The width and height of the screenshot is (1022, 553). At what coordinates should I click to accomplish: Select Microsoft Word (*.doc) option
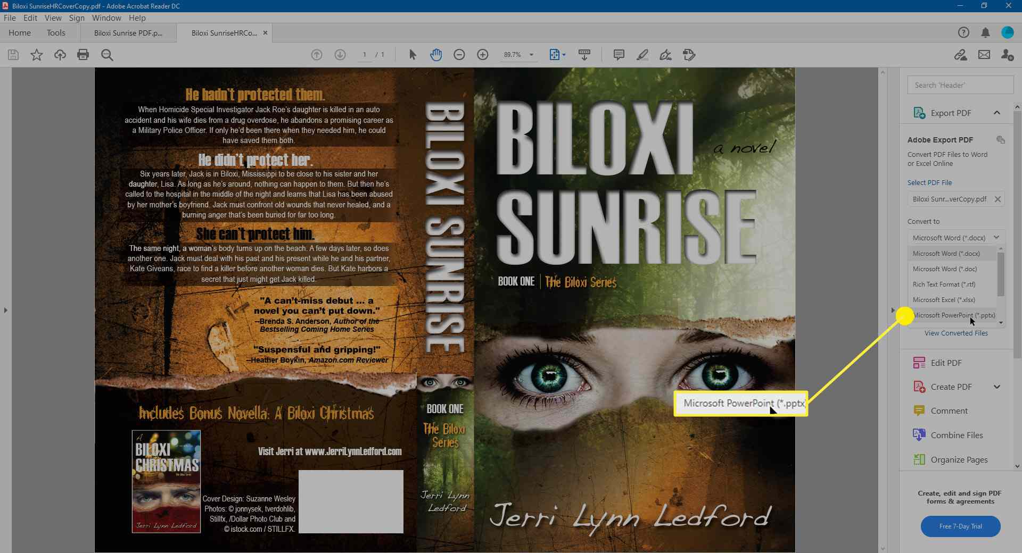tap(952, 269)
